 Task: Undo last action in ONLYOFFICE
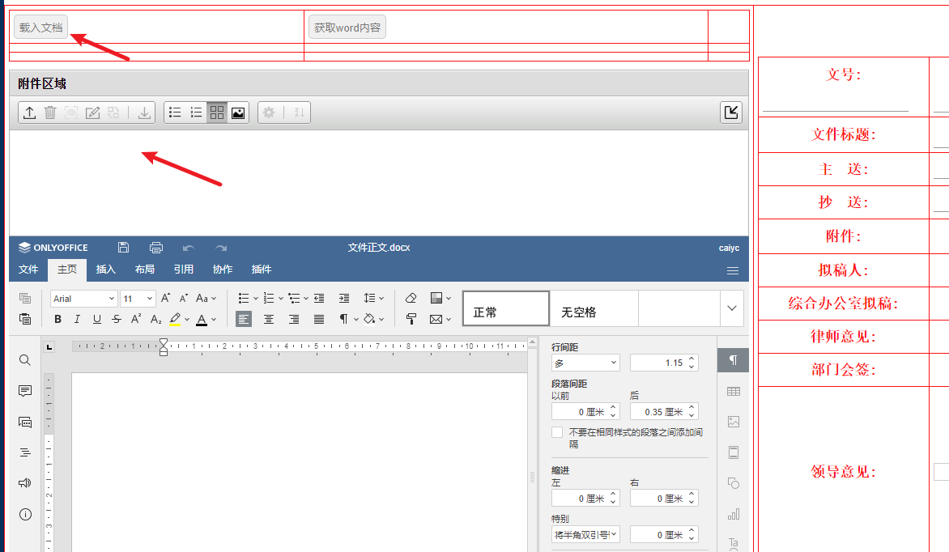pos(188,248)
